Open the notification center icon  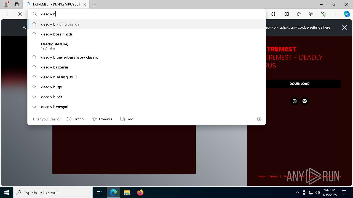pyautogui.click(x=344, y=193)
